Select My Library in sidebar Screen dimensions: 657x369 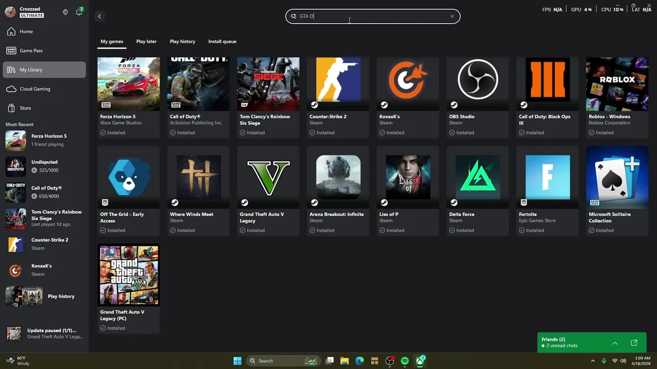[x=44, y=70]
